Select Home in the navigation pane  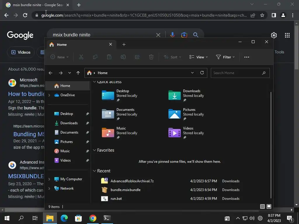pos(67,86)
